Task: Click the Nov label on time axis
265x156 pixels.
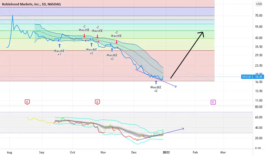Action: point(103,152)
